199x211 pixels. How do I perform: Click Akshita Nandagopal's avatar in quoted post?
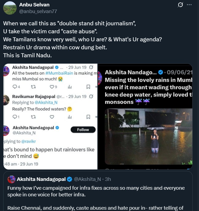[x=11, y=179]
